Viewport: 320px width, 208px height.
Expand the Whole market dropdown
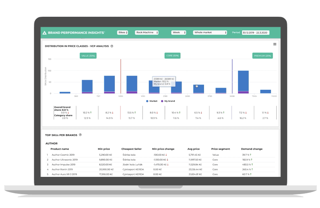[210, 32]
